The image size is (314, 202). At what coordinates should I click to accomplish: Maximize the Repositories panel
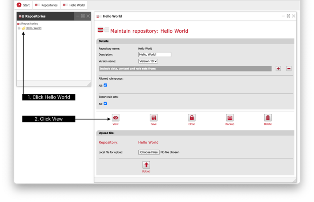tap(83, 16)
